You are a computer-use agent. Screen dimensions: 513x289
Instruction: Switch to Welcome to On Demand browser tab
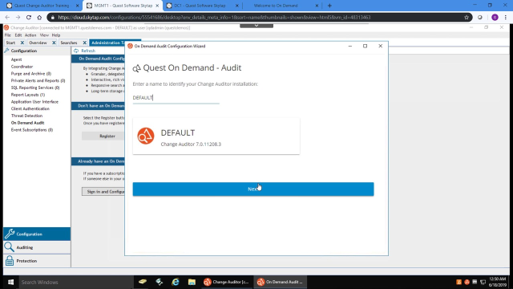(x=276, y=6)
